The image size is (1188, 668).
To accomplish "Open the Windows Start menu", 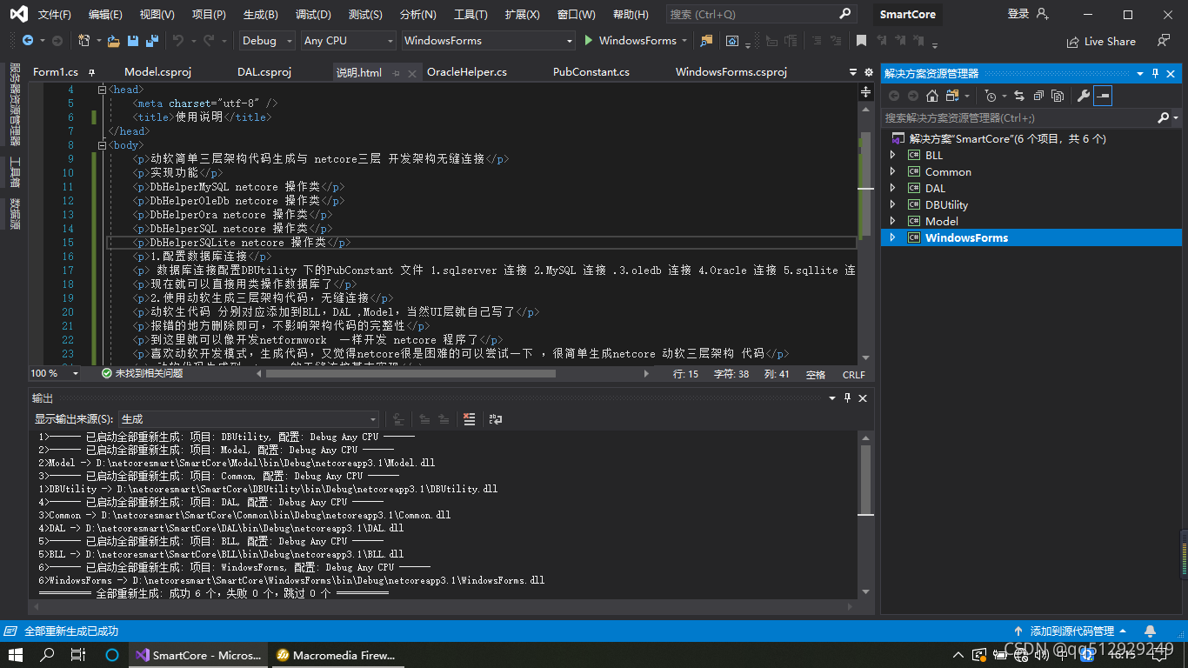I will pos(16,655).
